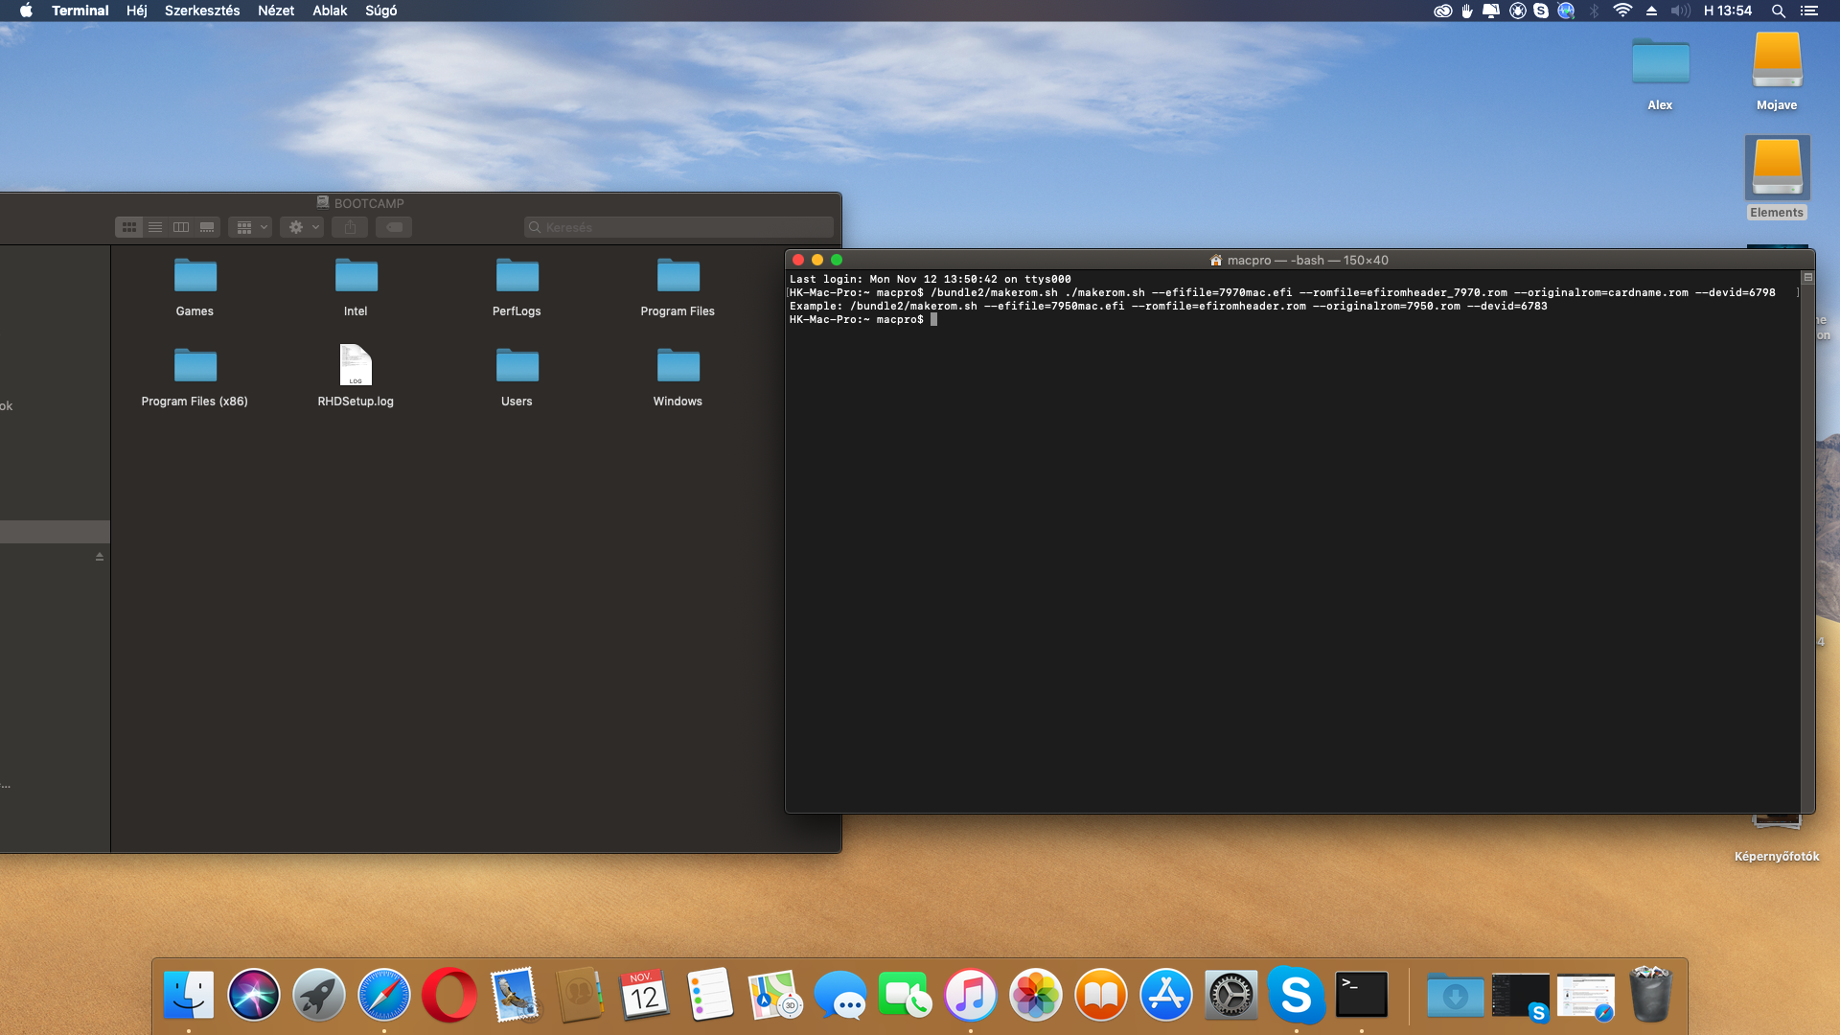Launch Siri from the Dock
The height and width of the screenshot is (1035, 1840).
(x=254, y=995)
